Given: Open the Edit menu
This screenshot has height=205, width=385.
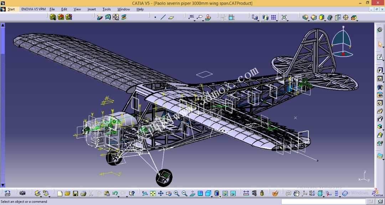Looking at the screenshot, I should click(64, 9).
